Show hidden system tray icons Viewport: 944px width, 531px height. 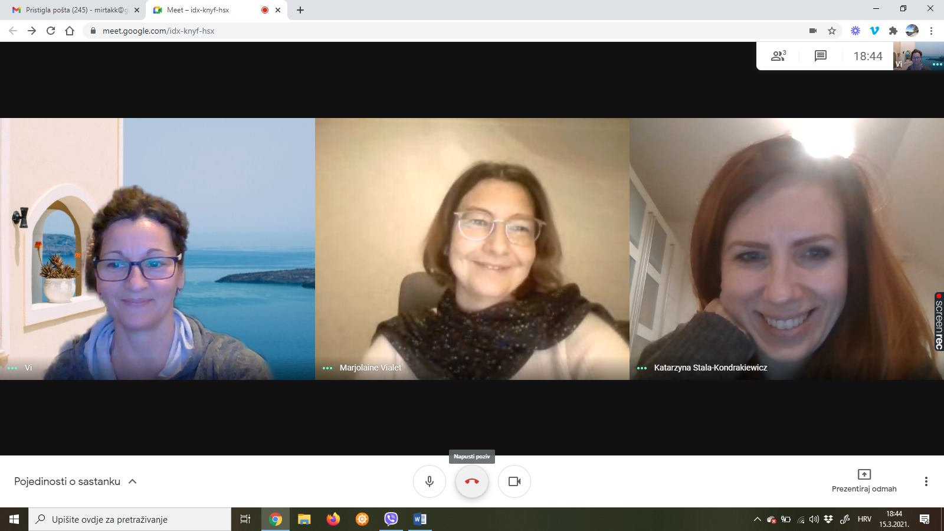point(758,519)
